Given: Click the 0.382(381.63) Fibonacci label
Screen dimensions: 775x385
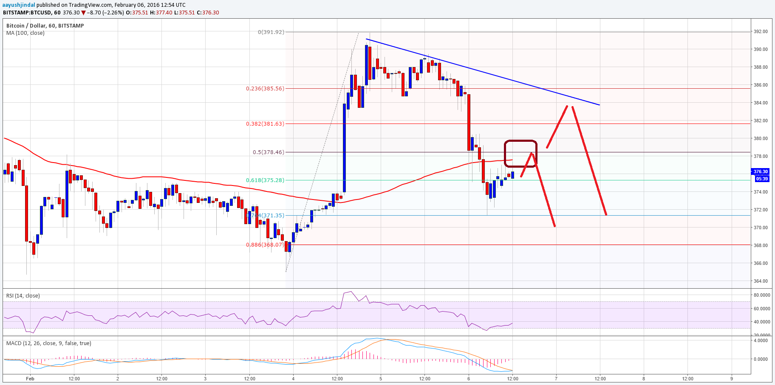Looking at the screenshot, I should [265, 124].
